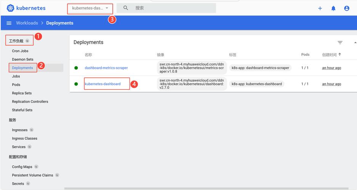
Task: Select Cron Jobs in the sidebar
Action: (20, 51)
